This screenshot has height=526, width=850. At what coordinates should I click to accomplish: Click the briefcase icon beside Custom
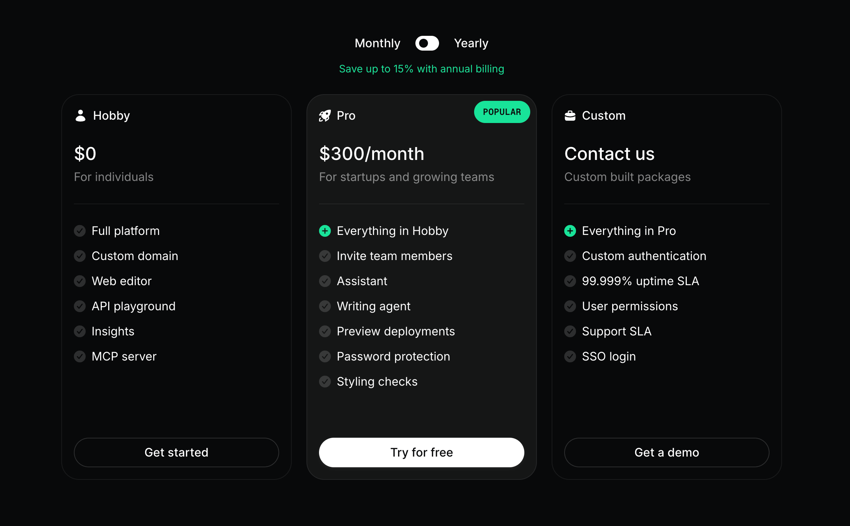[570, 115]
